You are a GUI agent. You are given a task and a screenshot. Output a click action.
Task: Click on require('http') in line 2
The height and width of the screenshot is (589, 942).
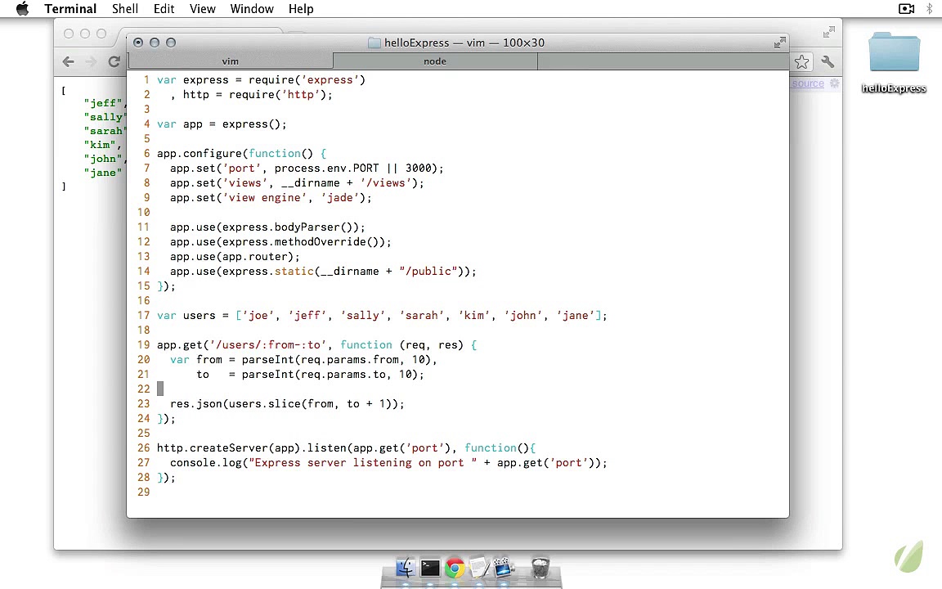277,94
